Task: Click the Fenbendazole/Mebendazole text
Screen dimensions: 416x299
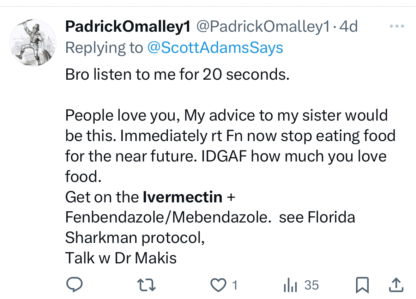Action: click(x=166, y=218)
